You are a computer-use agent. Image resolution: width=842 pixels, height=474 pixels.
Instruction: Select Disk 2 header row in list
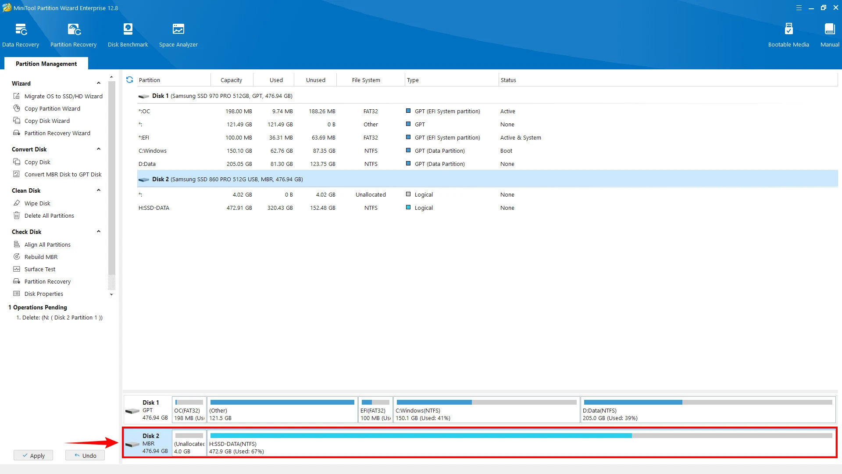click(x=487, y=179)
